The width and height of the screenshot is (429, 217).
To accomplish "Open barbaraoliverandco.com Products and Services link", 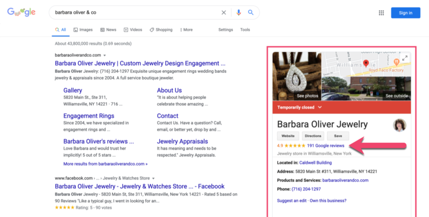I will [x=345, y=180].
